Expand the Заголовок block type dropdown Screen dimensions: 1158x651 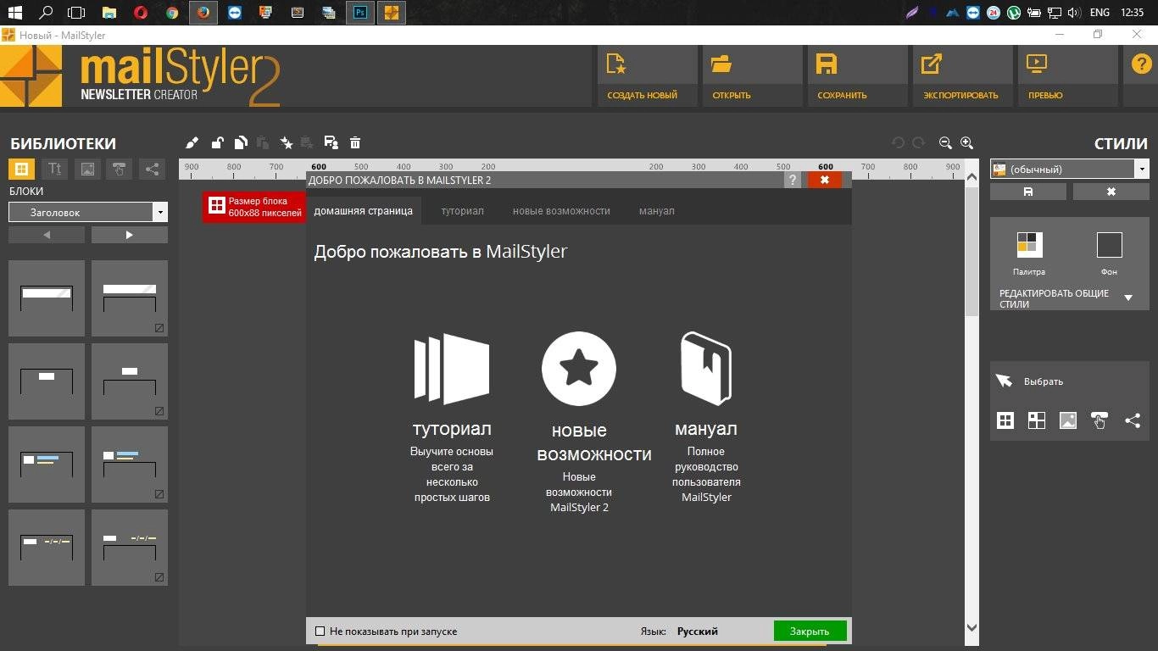(88, 212)
